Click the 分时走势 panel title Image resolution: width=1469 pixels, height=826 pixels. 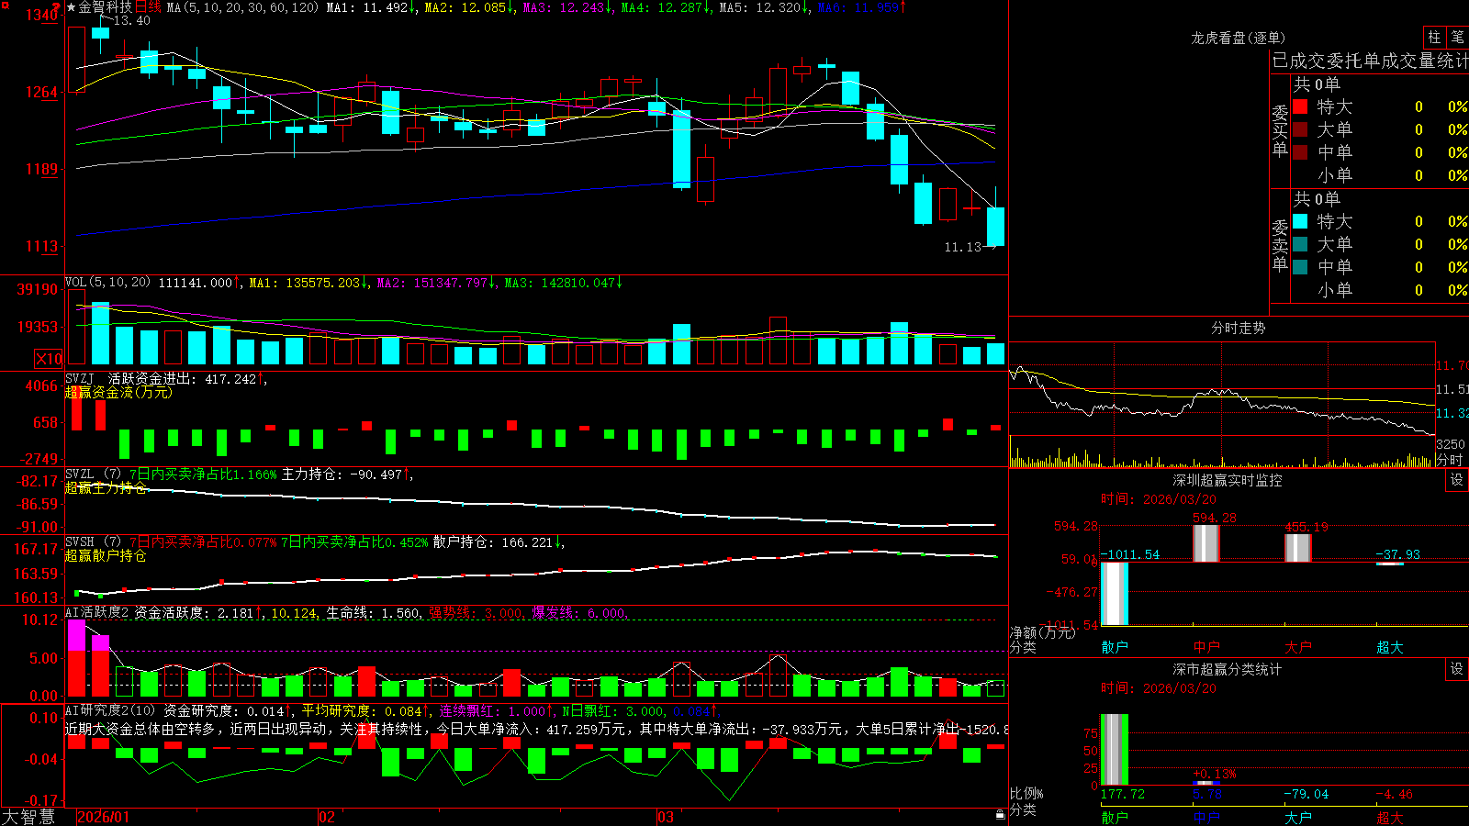coord(1238,328)
